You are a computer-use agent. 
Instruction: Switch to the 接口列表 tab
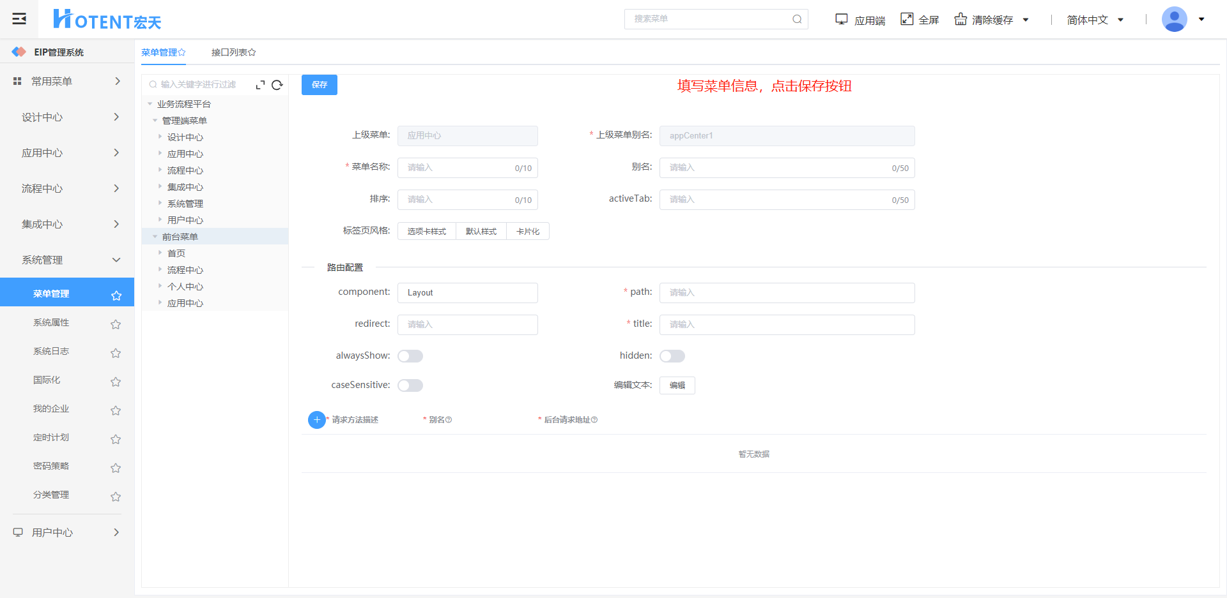click(233, 52)
